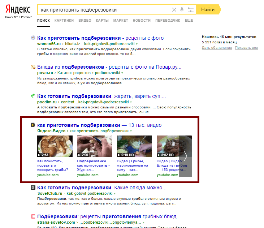Click the Яндекс logo
264x228 pixels.
pos(18,9)
